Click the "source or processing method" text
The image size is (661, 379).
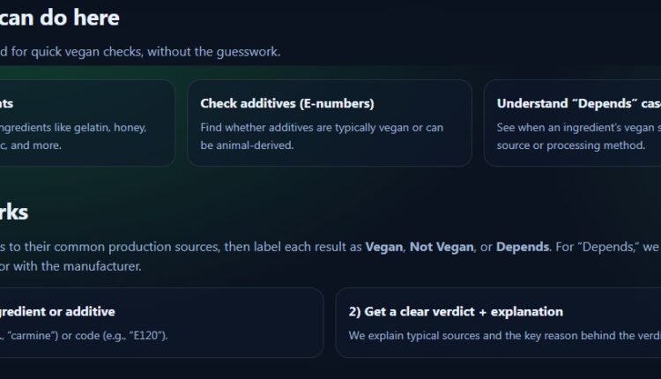pos(571,145)
